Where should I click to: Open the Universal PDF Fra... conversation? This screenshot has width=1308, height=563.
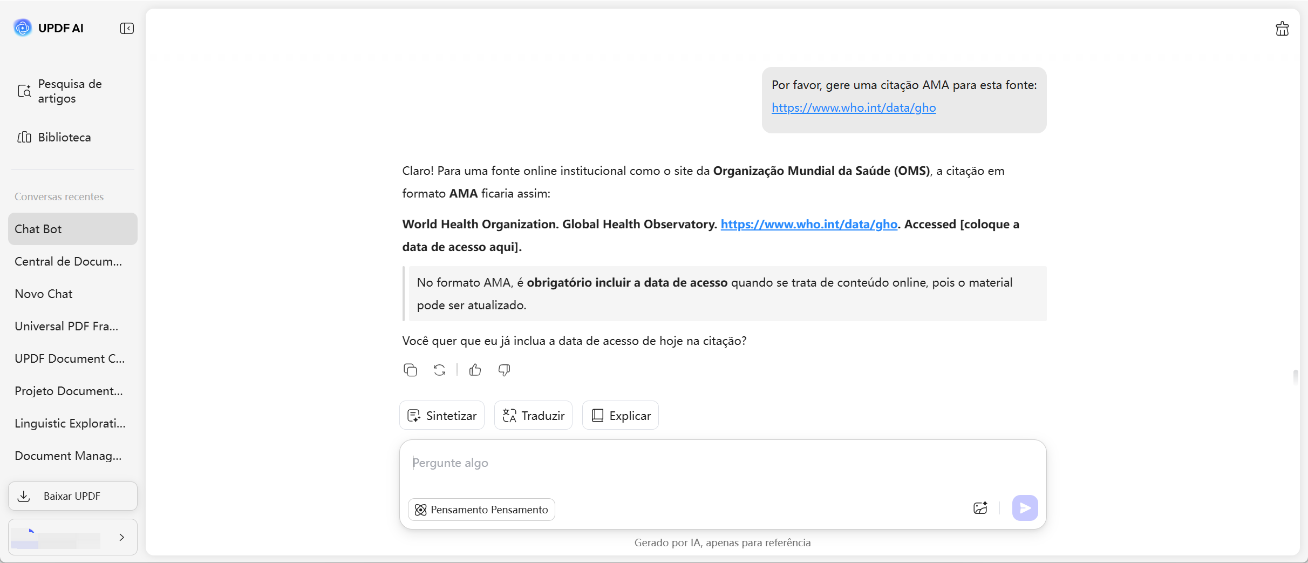click(73, 326)
